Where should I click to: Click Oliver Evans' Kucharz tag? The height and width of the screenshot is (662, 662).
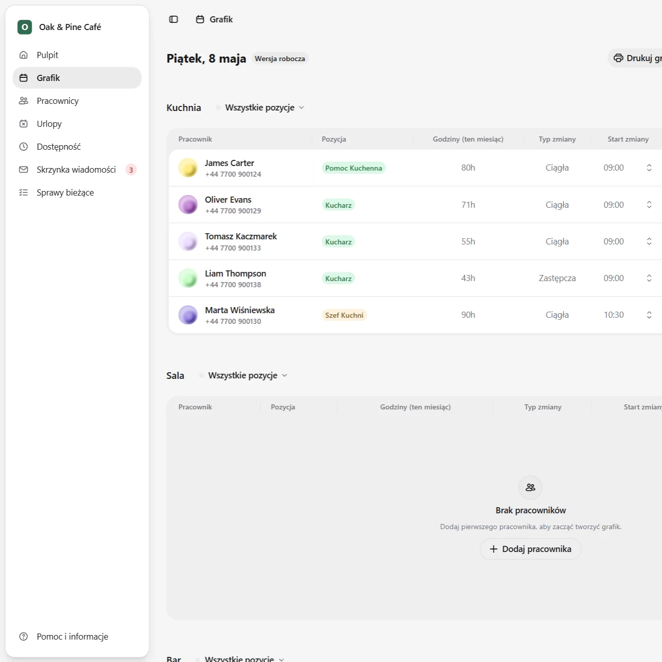tap(339, 205)
